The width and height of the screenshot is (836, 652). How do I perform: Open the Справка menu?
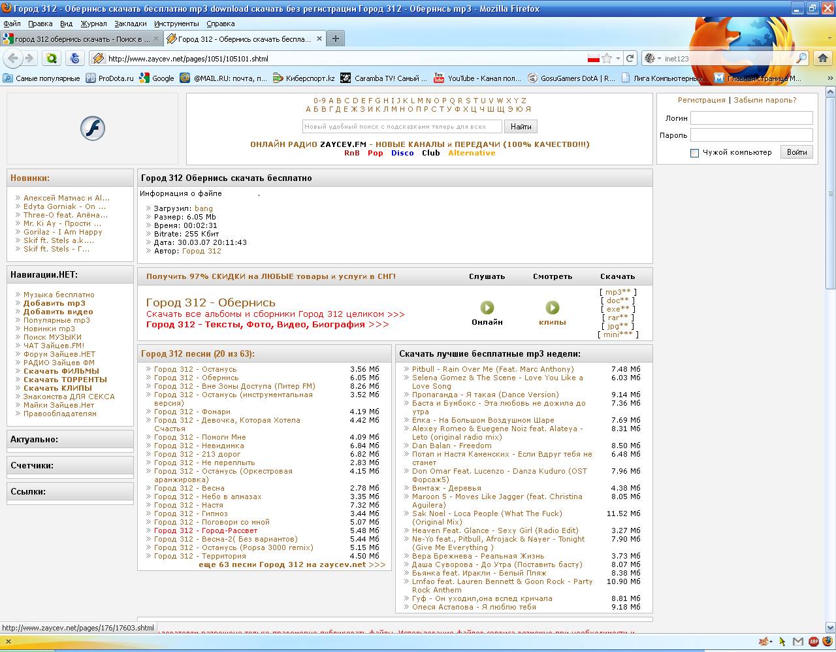pyautogui.click(x=221, y=24)
